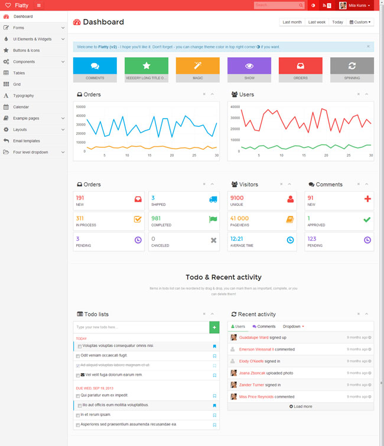
Task: Open the Custom date range dropdown
Action: coord(360,22)
